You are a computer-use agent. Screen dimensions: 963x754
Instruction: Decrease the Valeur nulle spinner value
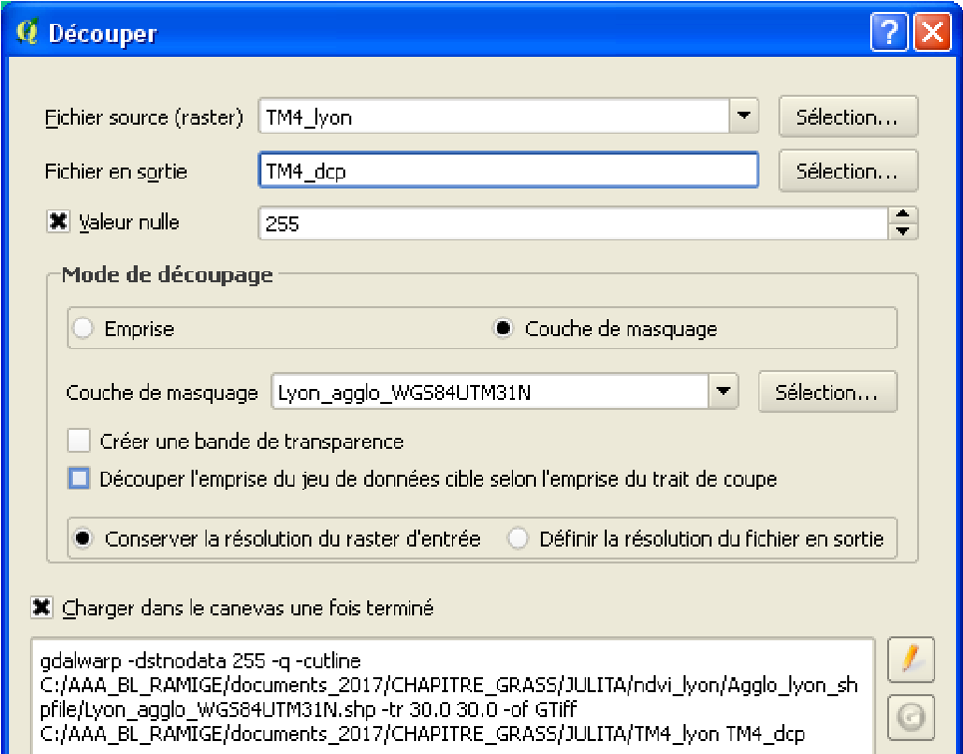point(902,230)
